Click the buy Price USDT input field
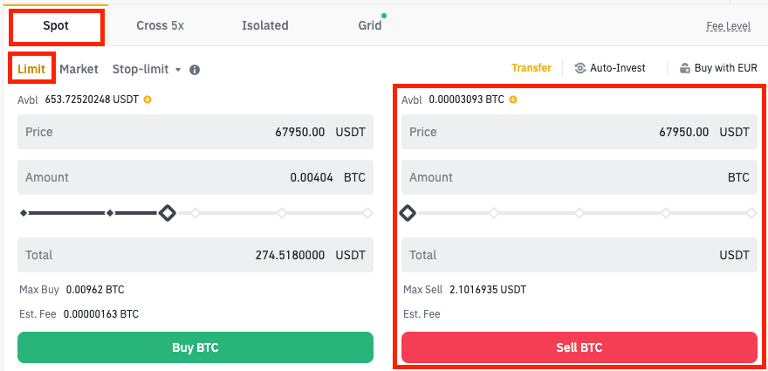The image size is (768, 371). [x=195, y=132]
